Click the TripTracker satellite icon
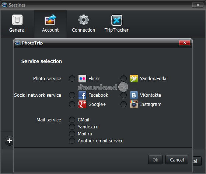Image resolution: width=206 pixels, height=174 pixels. pos(117,20)
